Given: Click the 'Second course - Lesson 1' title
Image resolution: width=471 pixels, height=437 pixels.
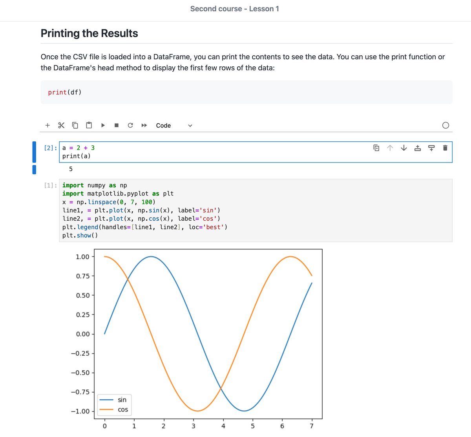Looking at the screenshot, I should pyautogui.click(x=235, y=9).
